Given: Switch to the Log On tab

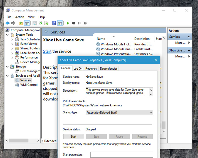Looking at the screenshot, I should click(x=78, y=69).
